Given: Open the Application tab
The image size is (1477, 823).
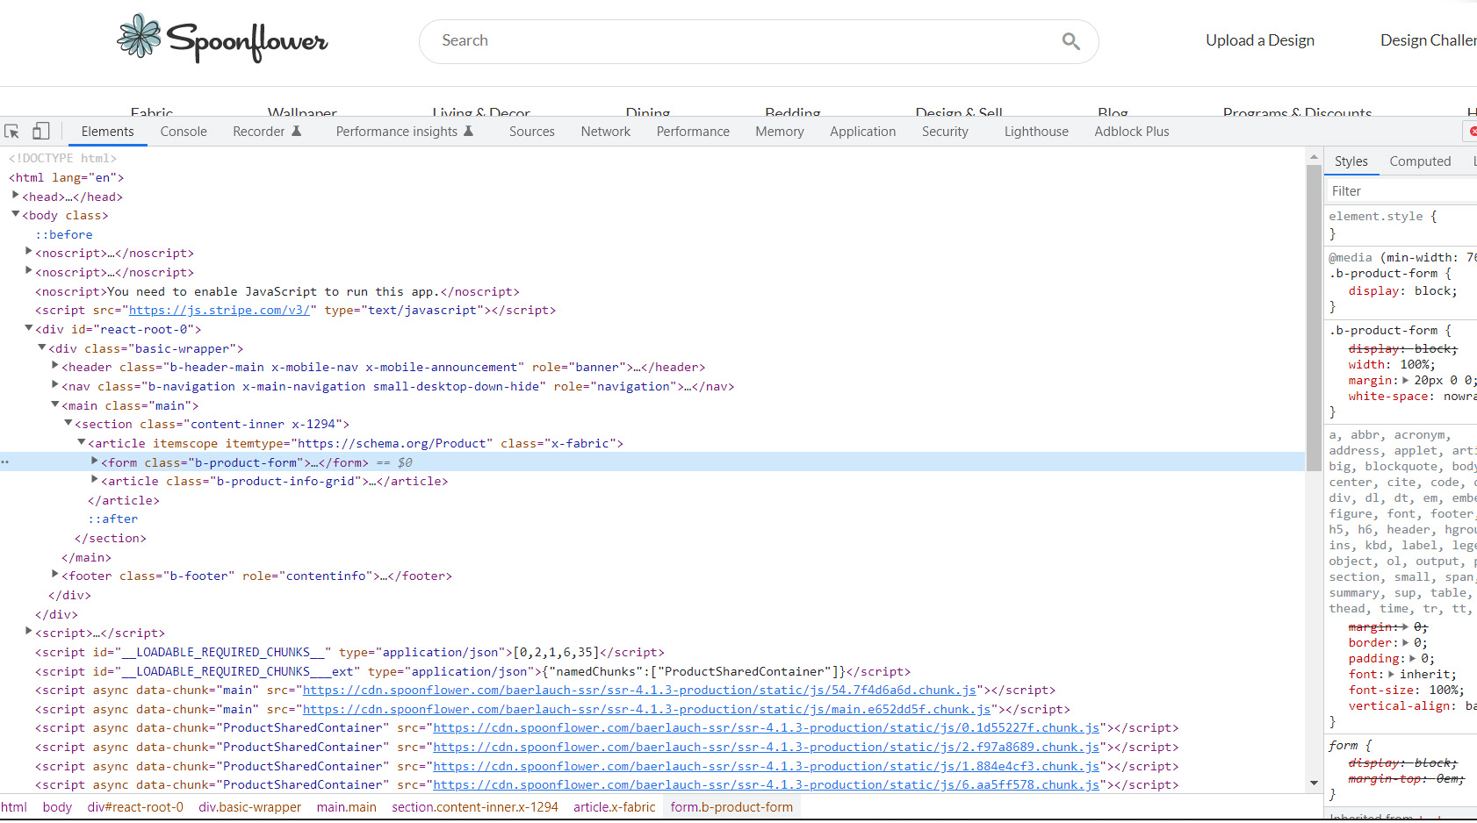Looking at the screenshot, I should [863, 132].
